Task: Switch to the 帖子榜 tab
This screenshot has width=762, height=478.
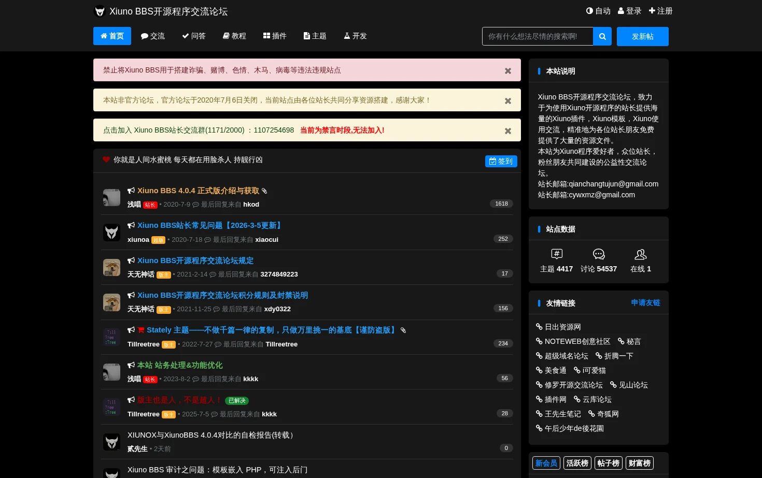Action: pos(609,463)
